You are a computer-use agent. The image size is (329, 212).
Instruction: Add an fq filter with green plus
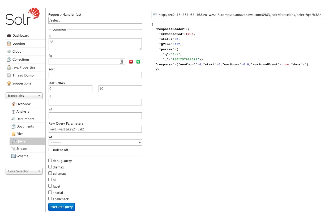click(x=138, y=62)
